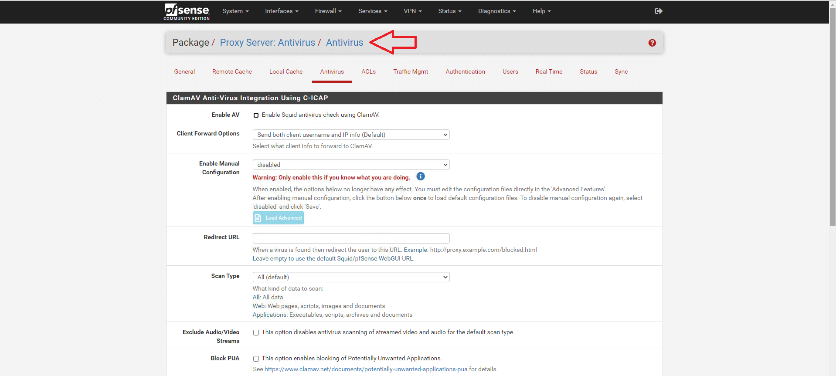Screen dimensions: 836x376
Task: Click the logout icon in navbar
Action: (x=658, y=11)
